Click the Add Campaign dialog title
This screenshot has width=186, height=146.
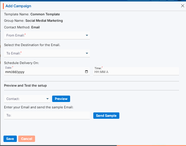[18, 6]
